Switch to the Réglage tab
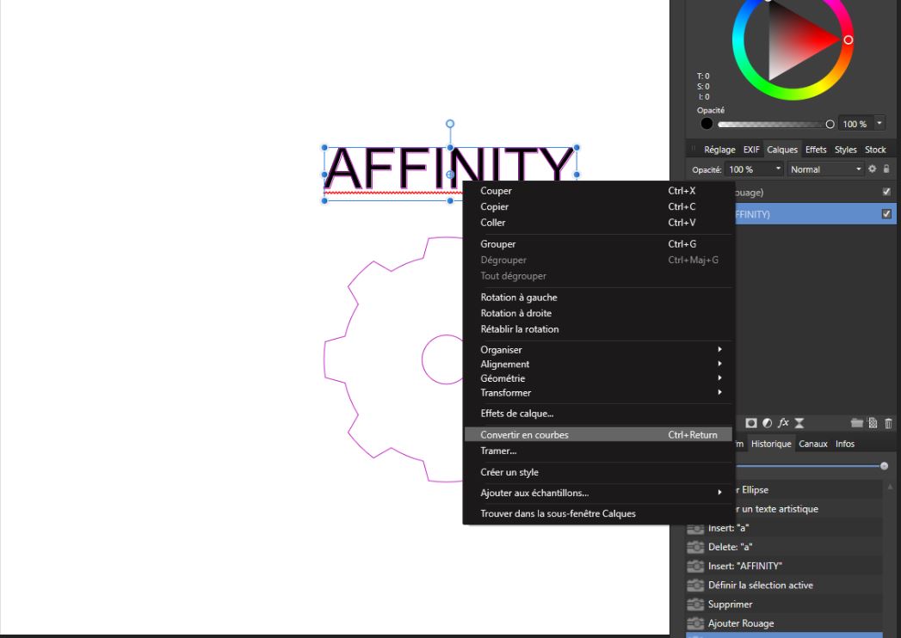The width and height of the screenshot is (901, 638). (719, 150)
